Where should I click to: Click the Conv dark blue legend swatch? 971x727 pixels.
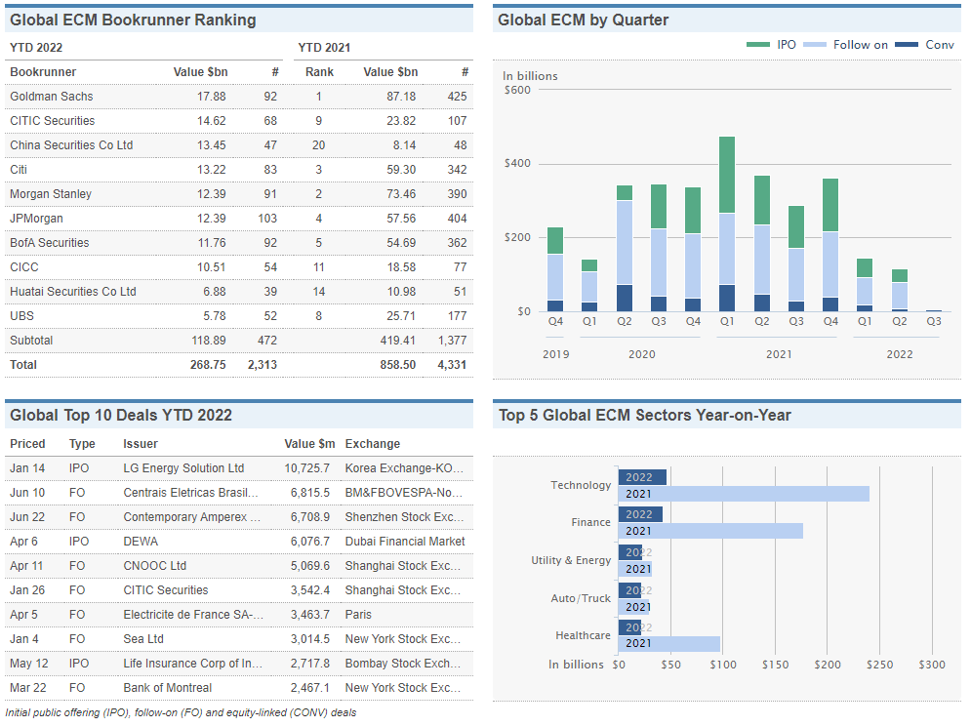[x=907, y=45]
